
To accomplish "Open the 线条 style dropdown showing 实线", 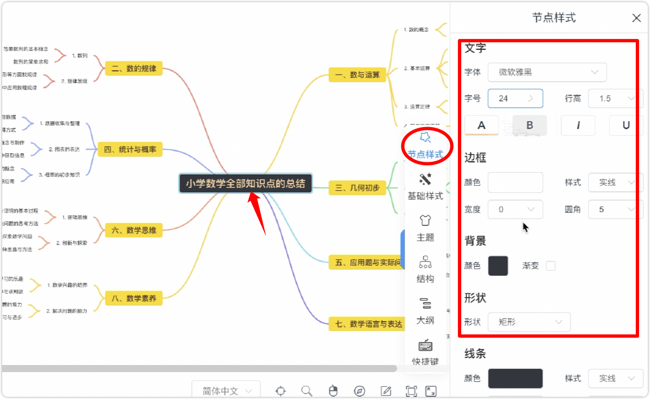I will [x=615, y=378].
